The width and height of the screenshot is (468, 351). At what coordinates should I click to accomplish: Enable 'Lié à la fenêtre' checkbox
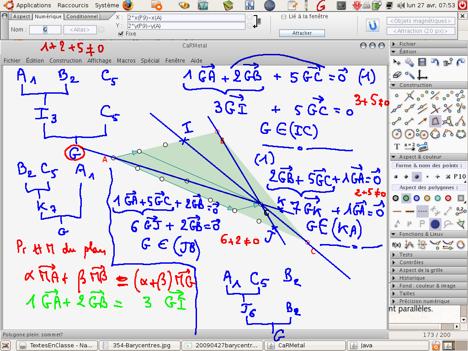pyautogui.click(x=284, y=17)
